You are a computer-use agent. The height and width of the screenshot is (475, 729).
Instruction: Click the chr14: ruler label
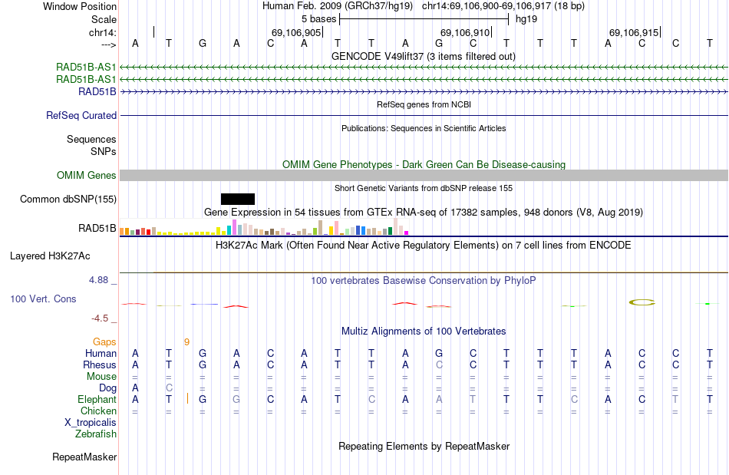coord(102,32)
